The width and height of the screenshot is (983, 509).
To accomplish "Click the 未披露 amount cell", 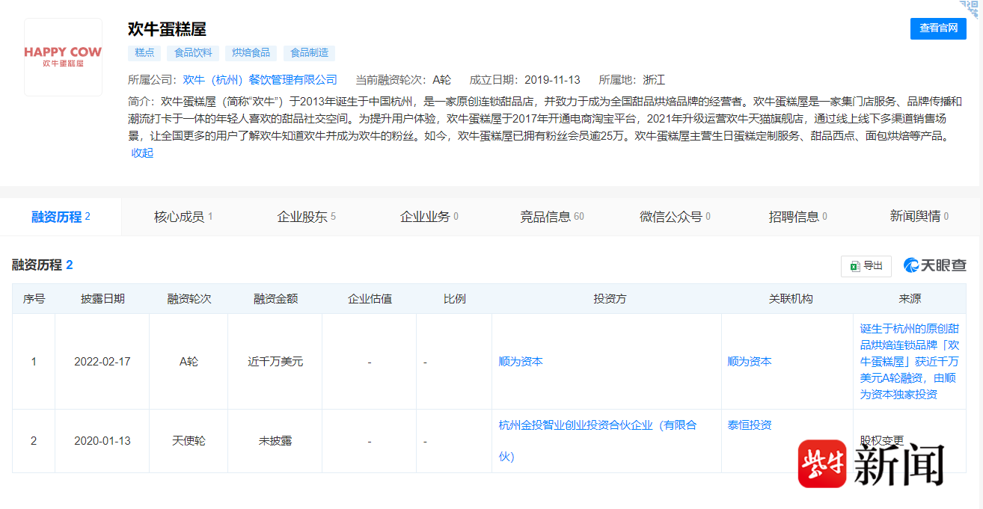I will 275,441.
